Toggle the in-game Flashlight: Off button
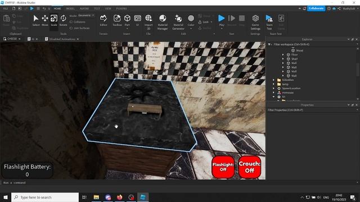The height and width of the screenshot is (202, 360). point(223,167)
